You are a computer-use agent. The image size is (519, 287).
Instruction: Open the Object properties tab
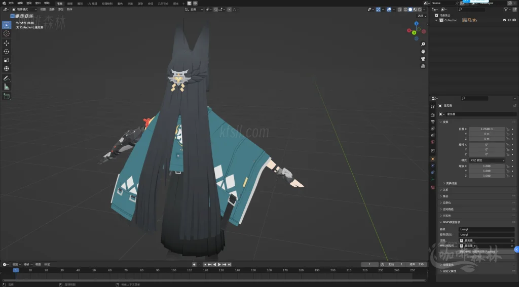[x=433, y=159]
